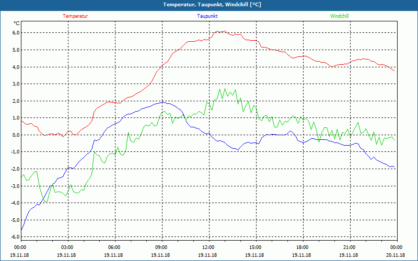Click the green Windchill legend label

coord(339,16)
